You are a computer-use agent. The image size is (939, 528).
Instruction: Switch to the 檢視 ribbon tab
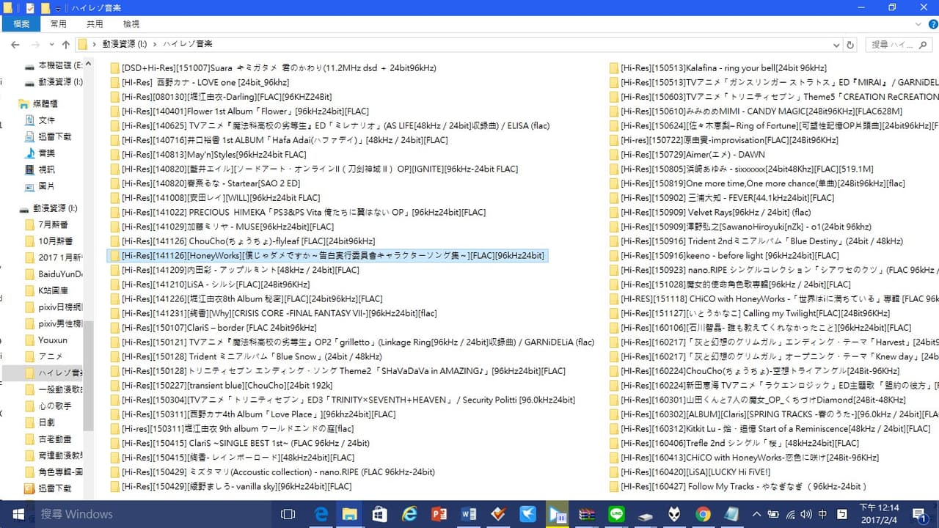point(131,24)
